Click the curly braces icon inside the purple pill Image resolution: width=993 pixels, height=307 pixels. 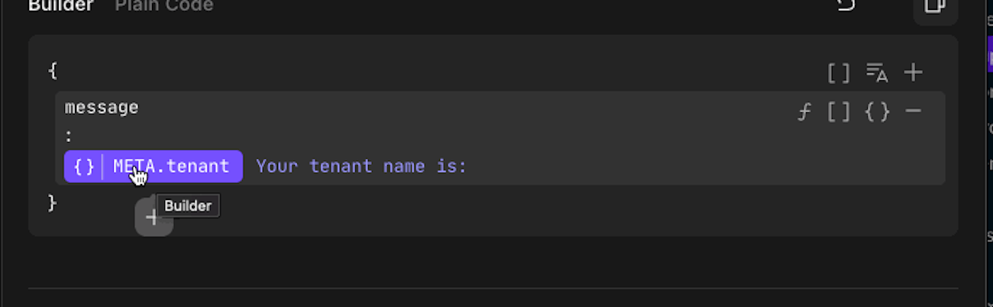click(x=84, y=166)
